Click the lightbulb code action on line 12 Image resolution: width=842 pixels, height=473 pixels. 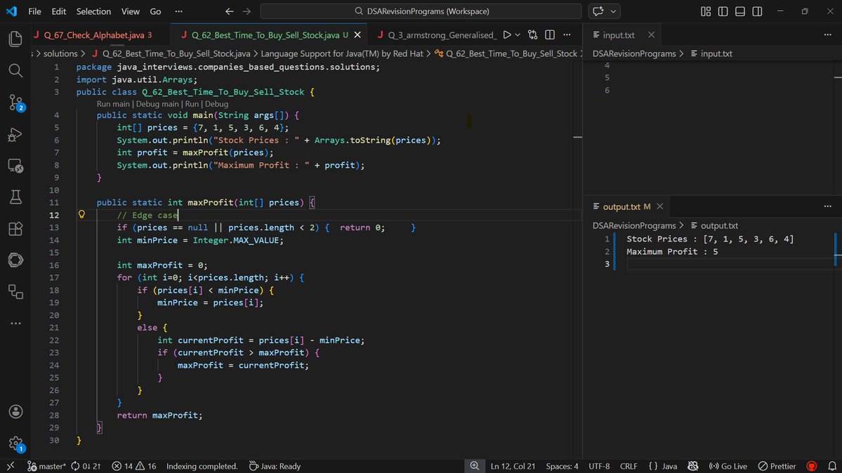click(x=81, y=214)
